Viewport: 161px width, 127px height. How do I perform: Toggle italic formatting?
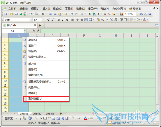pos(63,20)
